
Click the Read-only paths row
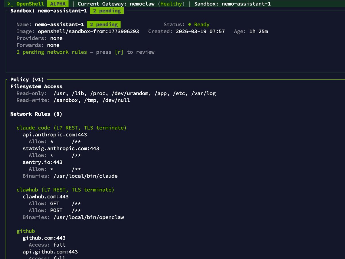[116, 93]
